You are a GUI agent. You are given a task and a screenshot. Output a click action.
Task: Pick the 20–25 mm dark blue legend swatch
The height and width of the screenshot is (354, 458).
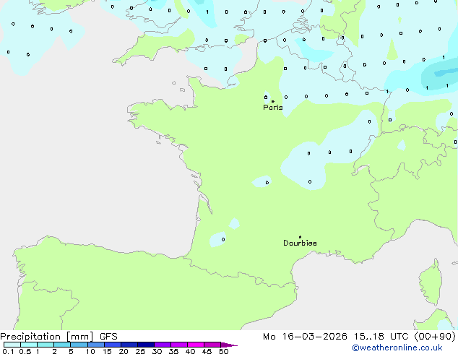(x=129, y=345)
